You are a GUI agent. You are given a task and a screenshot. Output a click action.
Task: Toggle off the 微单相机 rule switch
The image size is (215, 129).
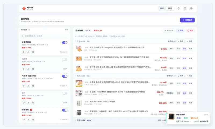pyautogui.click(x=65, y=110)
